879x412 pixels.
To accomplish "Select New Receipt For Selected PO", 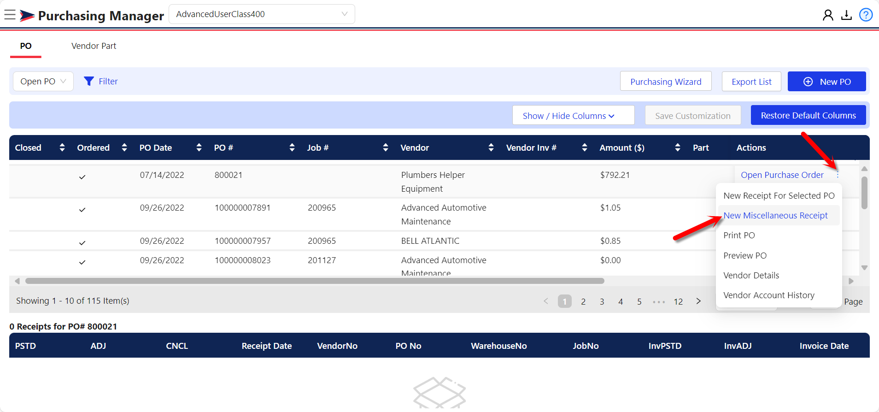I will tap(779, 196).
